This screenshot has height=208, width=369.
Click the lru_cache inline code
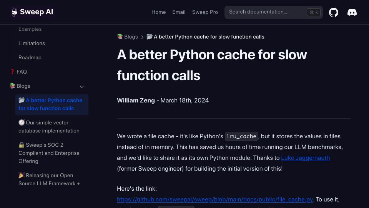pos(241,136)
